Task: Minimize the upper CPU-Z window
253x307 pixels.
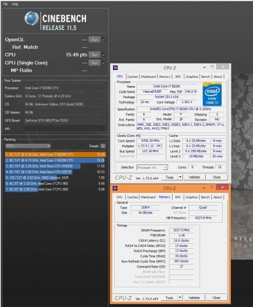Action: click(204, 67)
